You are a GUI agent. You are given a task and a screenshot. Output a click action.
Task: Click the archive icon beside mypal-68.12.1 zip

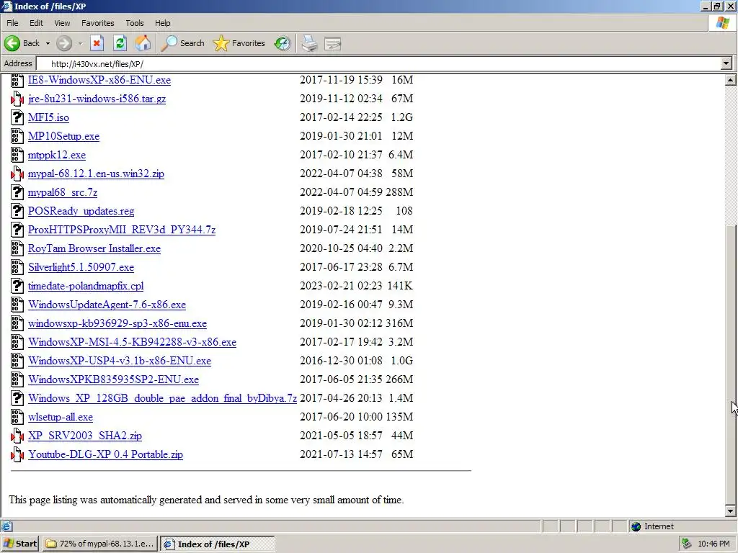pos(17,174)
